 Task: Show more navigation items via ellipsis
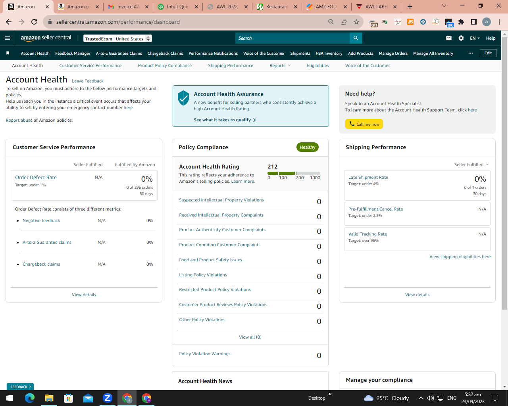[x=471, y=53]
